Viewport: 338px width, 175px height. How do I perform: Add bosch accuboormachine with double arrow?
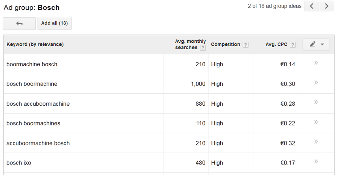(316, 102)
